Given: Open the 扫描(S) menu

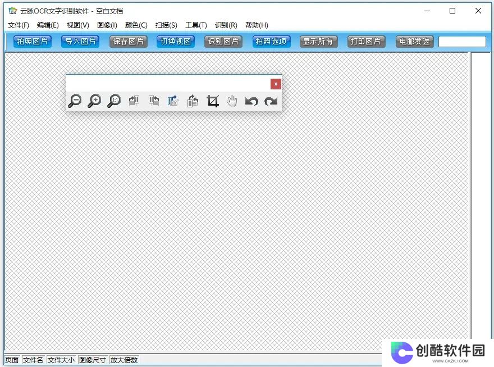Looking at the screenshot, I should click(166, 25).
